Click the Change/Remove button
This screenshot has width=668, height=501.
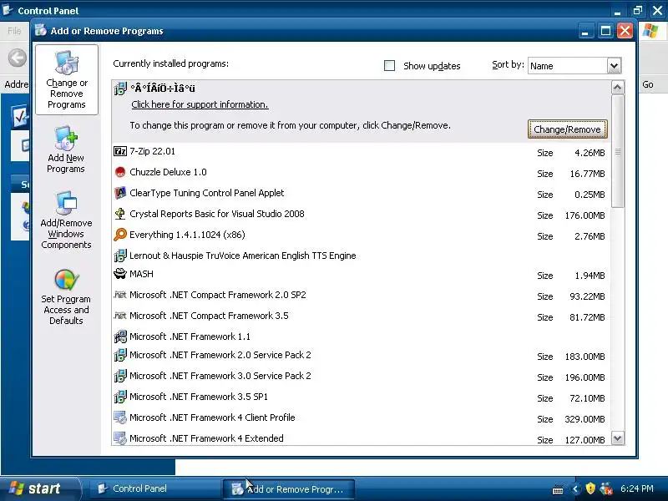point(567,129)
